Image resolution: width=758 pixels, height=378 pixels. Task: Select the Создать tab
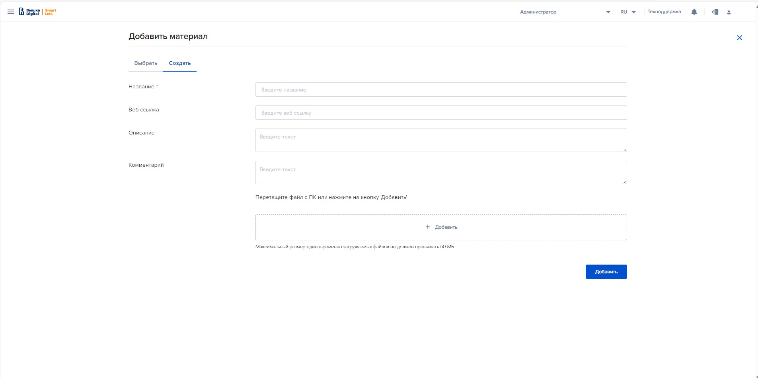tap(180, 63)
